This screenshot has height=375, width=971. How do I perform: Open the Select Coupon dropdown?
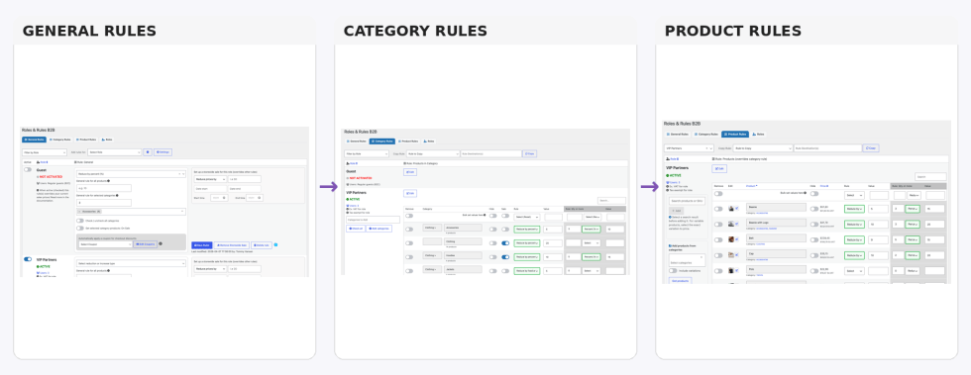[x=105, y=243]
